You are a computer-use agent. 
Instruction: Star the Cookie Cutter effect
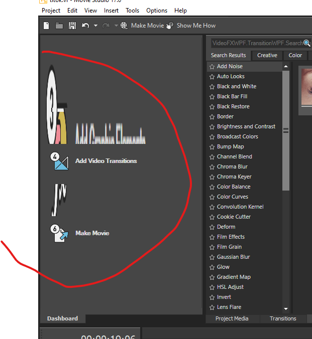click(212, 217)
